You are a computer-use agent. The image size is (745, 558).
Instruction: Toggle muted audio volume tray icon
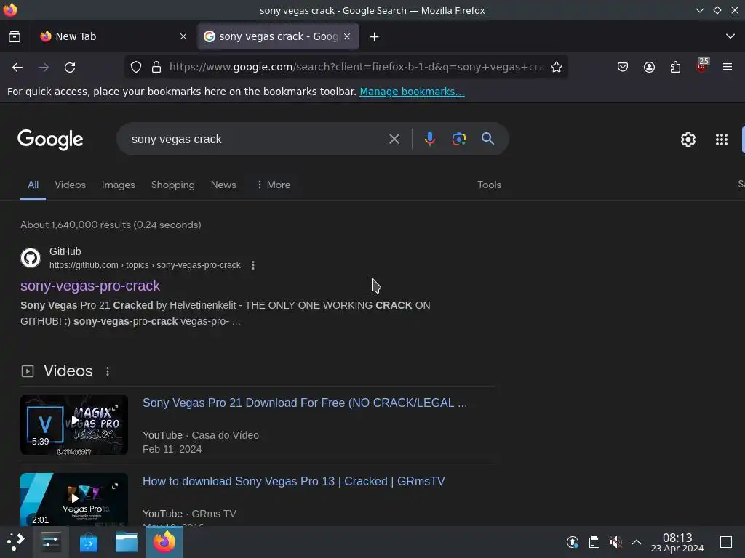click(615, 542)
